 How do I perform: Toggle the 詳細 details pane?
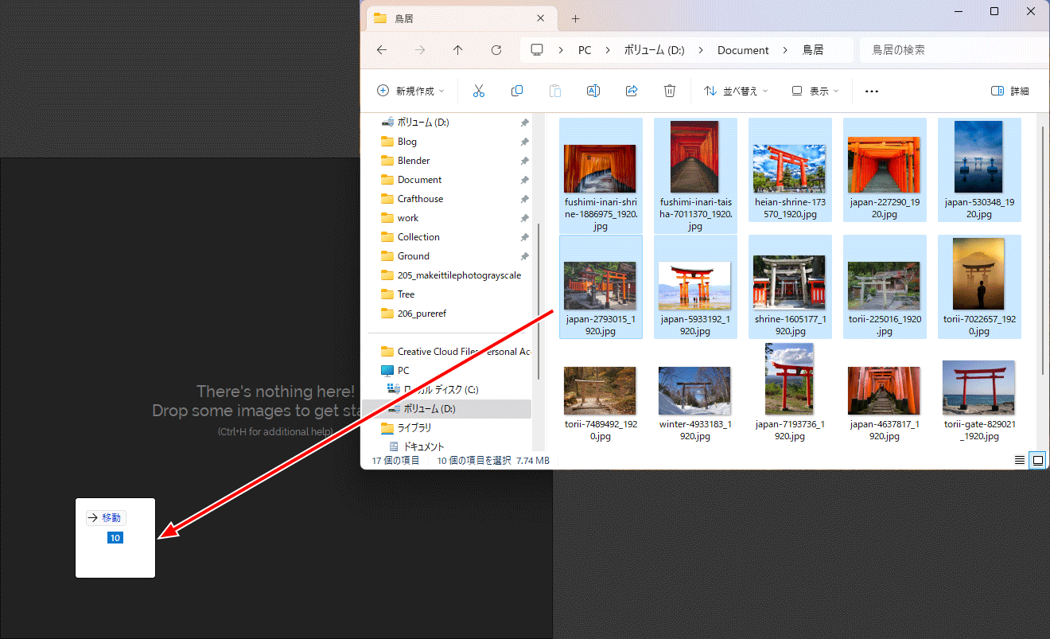click(1009, 91)
